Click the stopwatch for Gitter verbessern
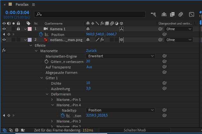The height and width of the screenshot is (134, 202). [x=46, y=61]
